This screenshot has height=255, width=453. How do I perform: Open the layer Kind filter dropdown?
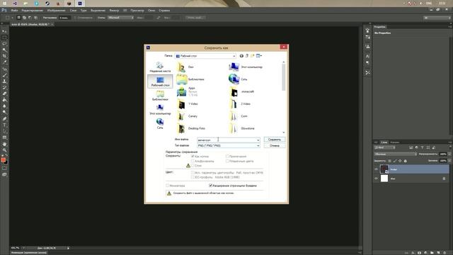pos(384,148)
